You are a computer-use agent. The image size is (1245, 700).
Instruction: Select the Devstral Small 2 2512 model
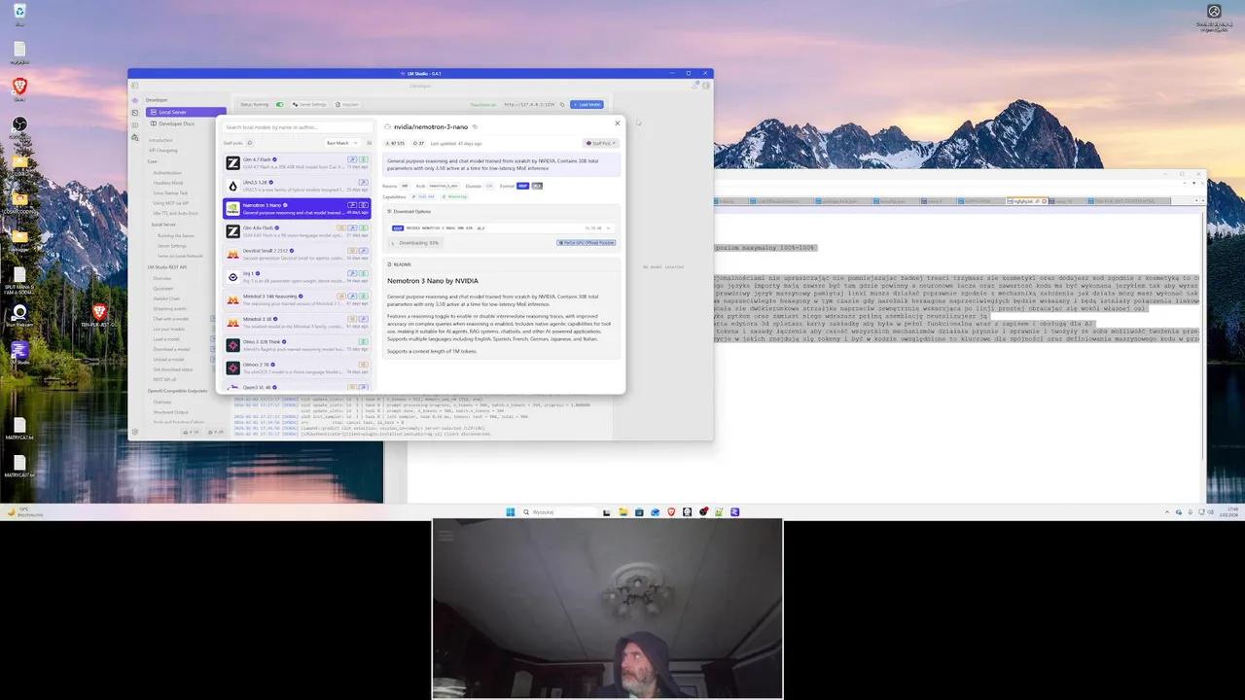297,254
